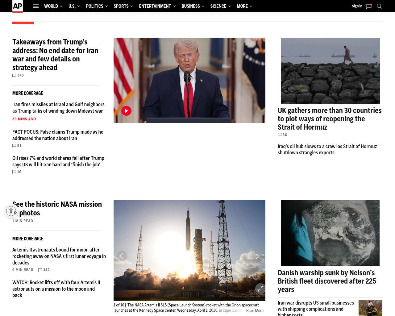Open comments icon for Trump takeaways story (378)
Screen dimensions: 395x316
[x=14, y=75]
